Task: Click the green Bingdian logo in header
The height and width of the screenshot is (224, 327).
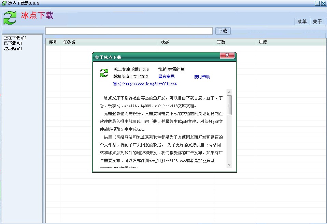Action: pyautogui.click(x=10, y=18)
